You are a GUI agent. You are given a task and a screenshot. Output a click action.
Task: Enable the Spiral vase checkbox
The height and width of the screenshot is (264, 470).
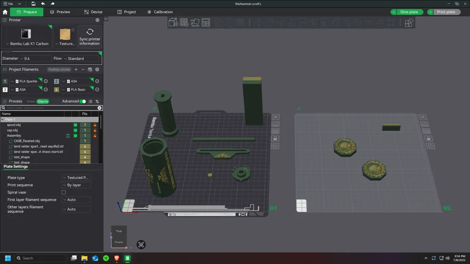point(63,193)
